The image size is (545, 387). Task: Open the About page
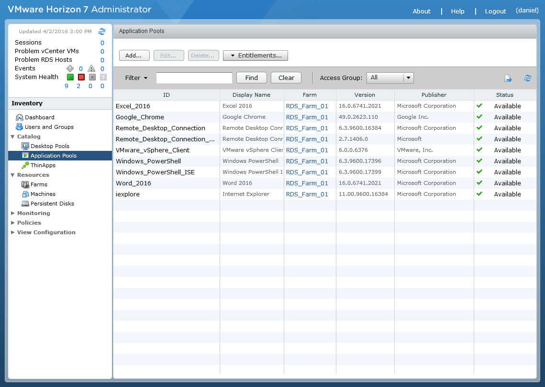point(421,11)
